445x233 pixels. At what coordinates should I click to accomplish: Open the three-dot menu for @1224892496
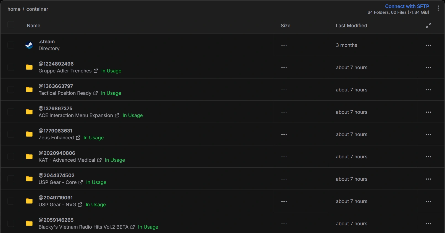tap(428, 67)
